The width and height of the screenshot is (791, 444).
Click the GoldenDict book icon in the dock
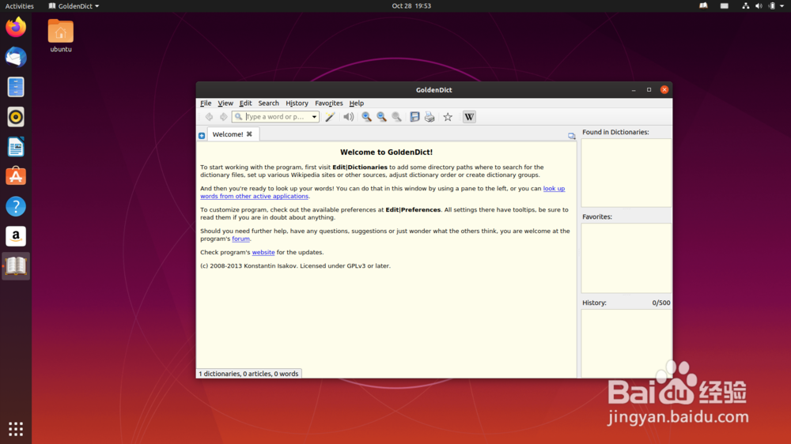click(16, 266)
